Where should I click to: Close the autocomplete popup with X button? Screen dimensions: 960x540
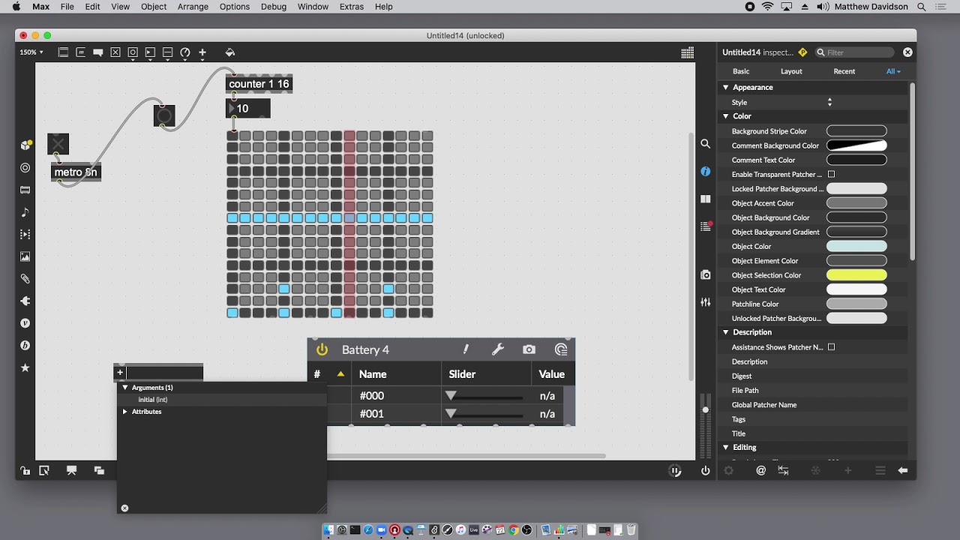click(x=124, y=508)
